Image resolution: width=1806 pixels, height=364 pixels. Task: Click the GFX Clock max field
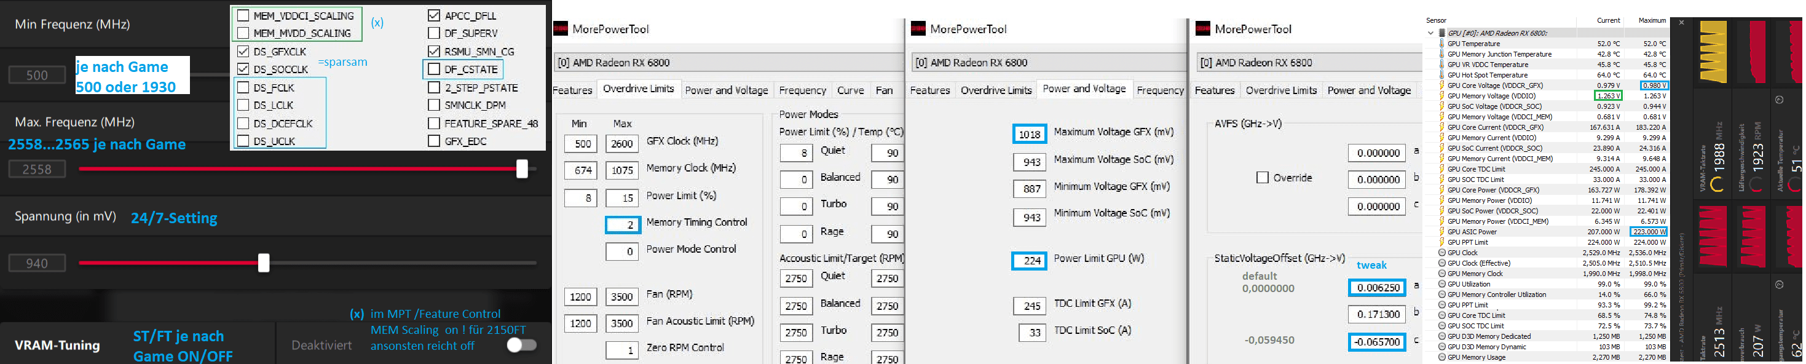coord(622,144)
